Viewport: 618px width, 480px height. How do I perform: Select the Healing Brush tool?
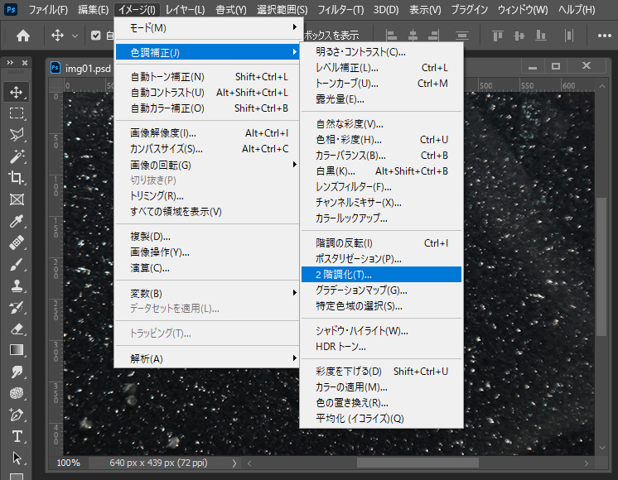click(x=17, y=242)
